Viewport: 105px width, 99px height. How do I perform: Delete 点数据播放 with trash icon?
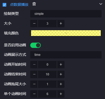click(34, 4)
